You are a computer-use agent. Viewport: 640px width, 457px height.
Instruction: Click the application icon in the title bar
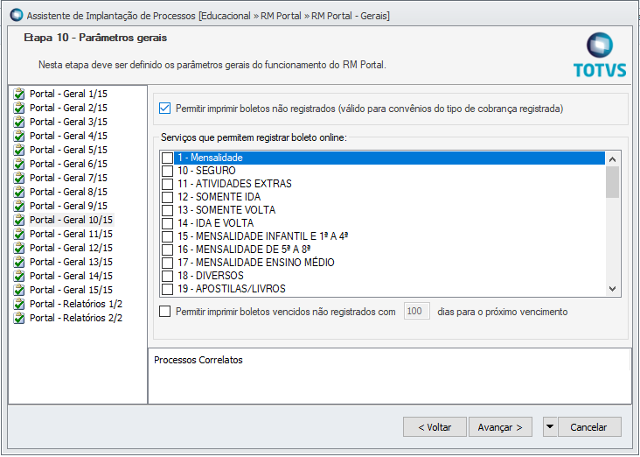(17, 15)
